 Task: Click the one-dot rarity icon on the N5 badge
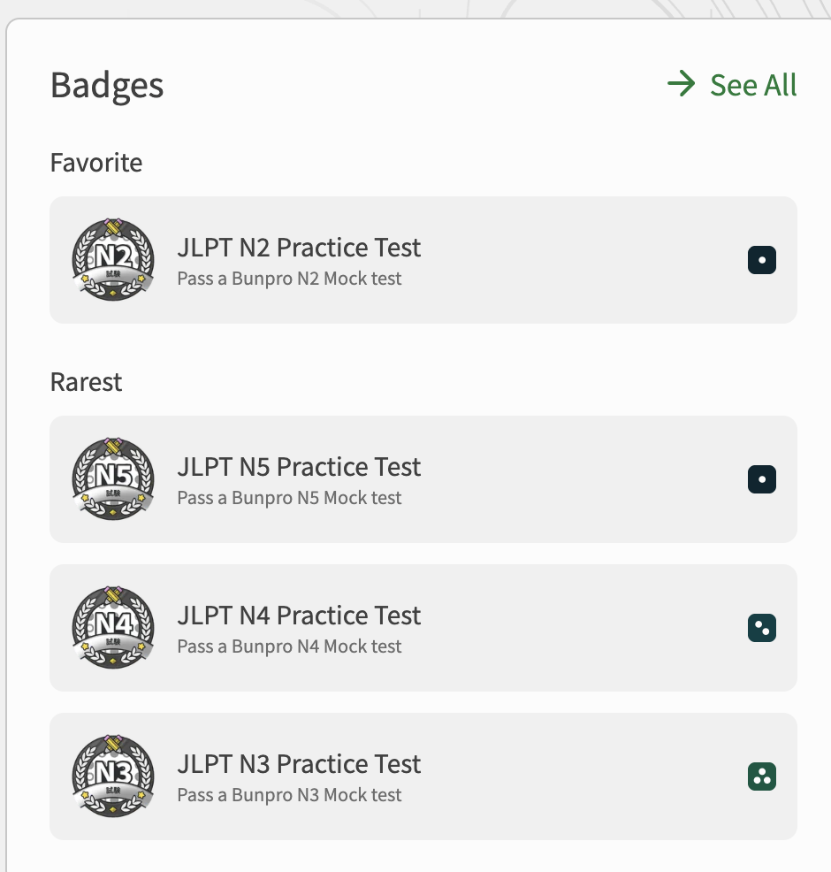pyautogui.click(x=761, y=480)
